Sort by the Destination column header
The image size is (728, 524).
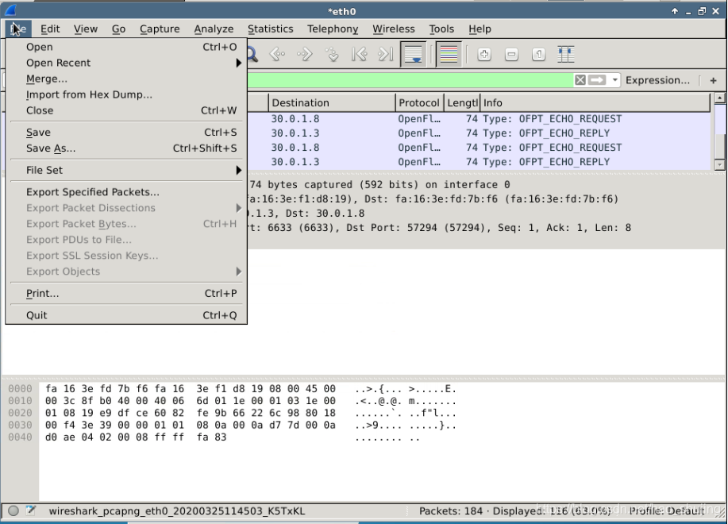[332, 102]
